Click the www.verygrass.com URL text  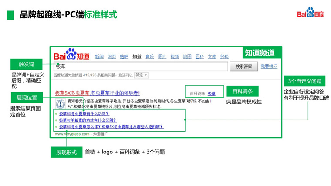[72, 134]
